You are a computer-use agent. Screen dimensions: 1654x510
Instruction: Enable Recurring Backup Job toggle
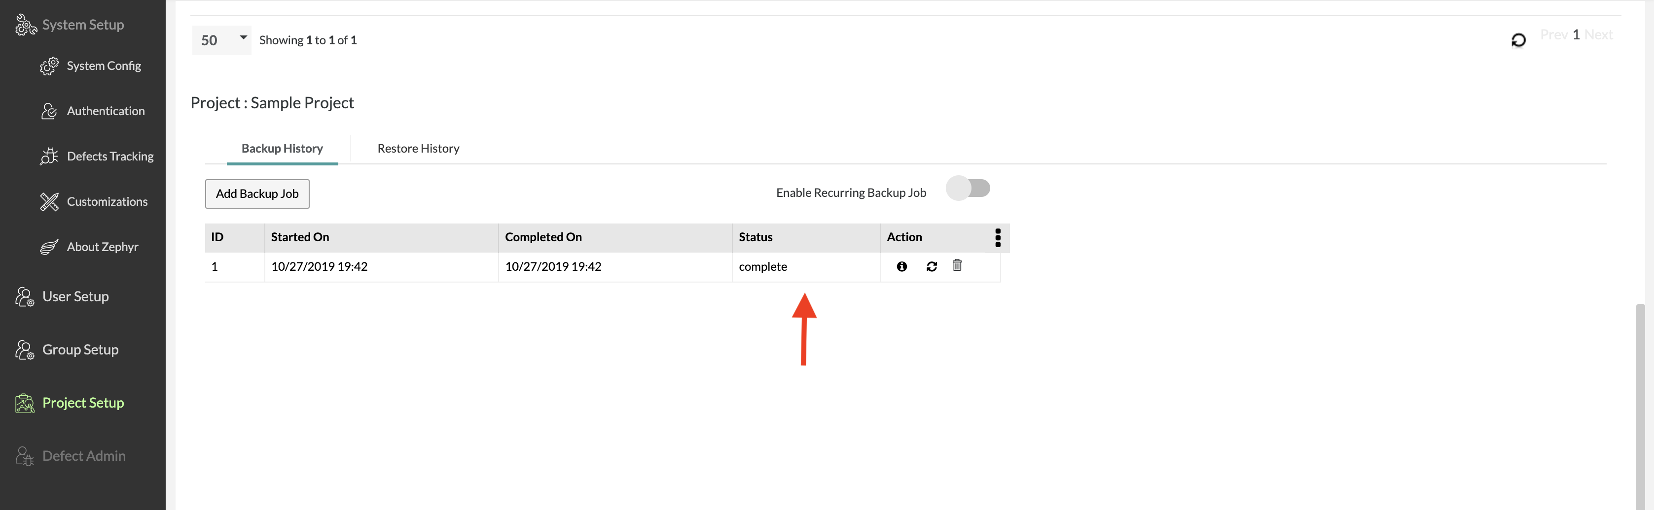968,189
